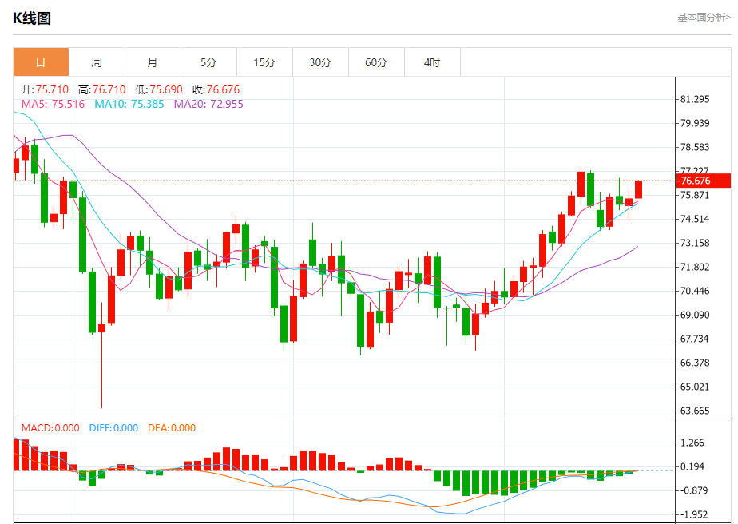Screen dimensions: 738x524
Task: Click the MA20: 72.955 indicator label
Action: click(208, 104)
